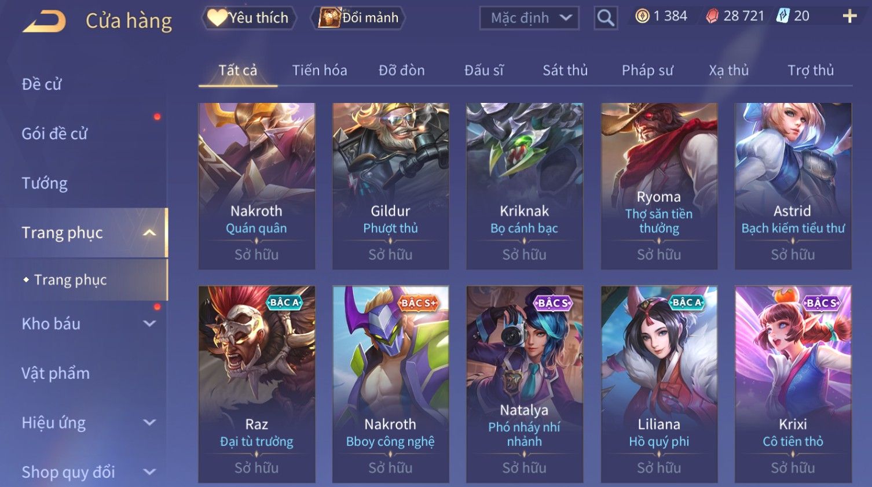Tap the plus icon to add currency
This screenshot has width=872, height=487.
pyautogui.click(x=849, y=16)
